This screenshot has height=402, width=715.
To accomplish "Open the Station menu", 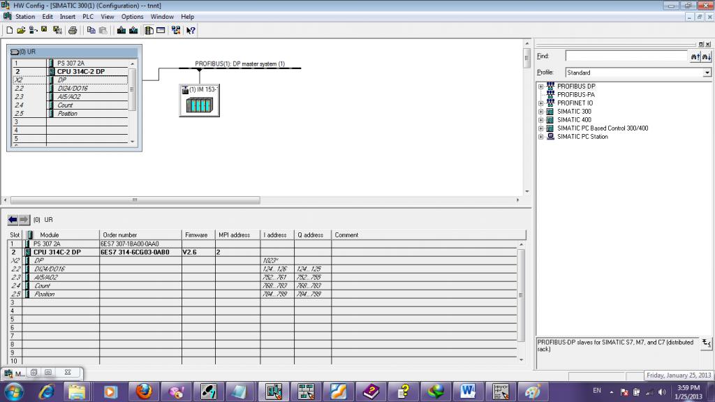I will 25,17.
